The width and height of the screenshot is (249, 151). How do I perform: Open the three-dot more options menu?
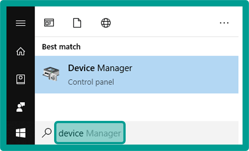click(x=224, y=23)
